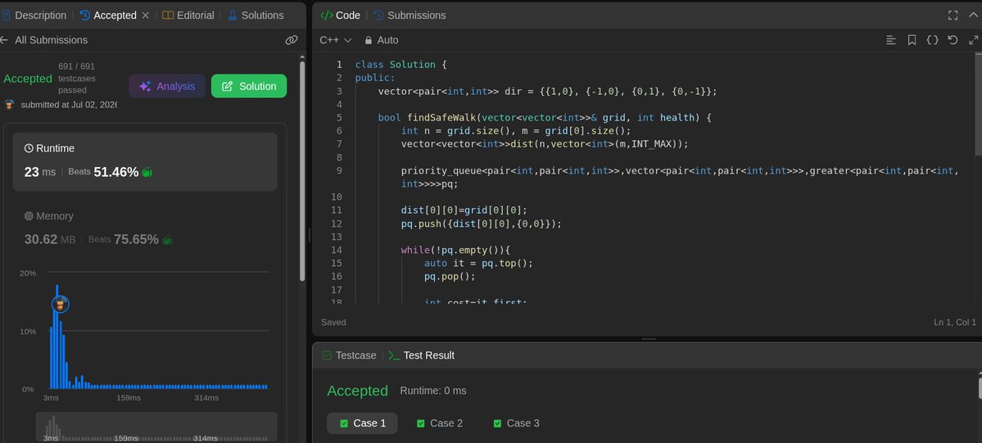Click the bookmark icon in editor toolbar

912,40
